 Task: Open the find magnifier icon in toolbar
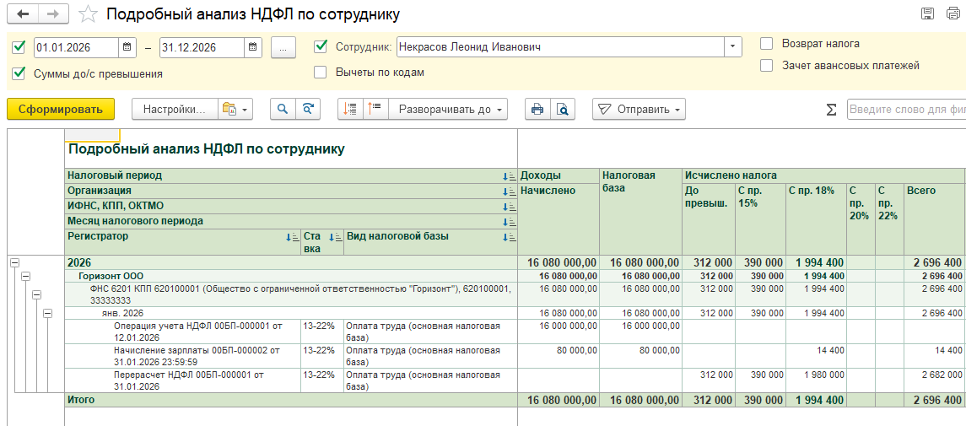click(x=283, y=109)
